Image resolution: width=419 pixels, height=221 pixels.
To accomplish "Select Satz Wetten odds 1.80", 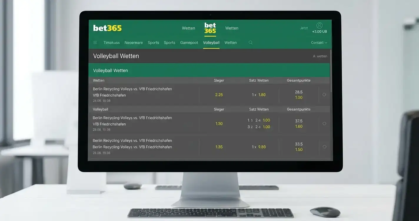I will click(x=262, y=95).
